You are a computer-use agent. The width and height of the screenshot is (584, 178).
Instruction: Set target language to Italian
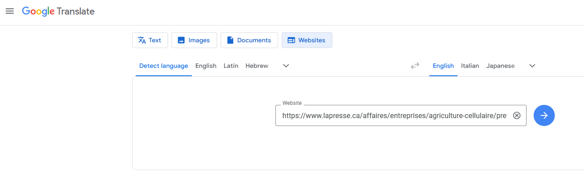coord(470,66)
